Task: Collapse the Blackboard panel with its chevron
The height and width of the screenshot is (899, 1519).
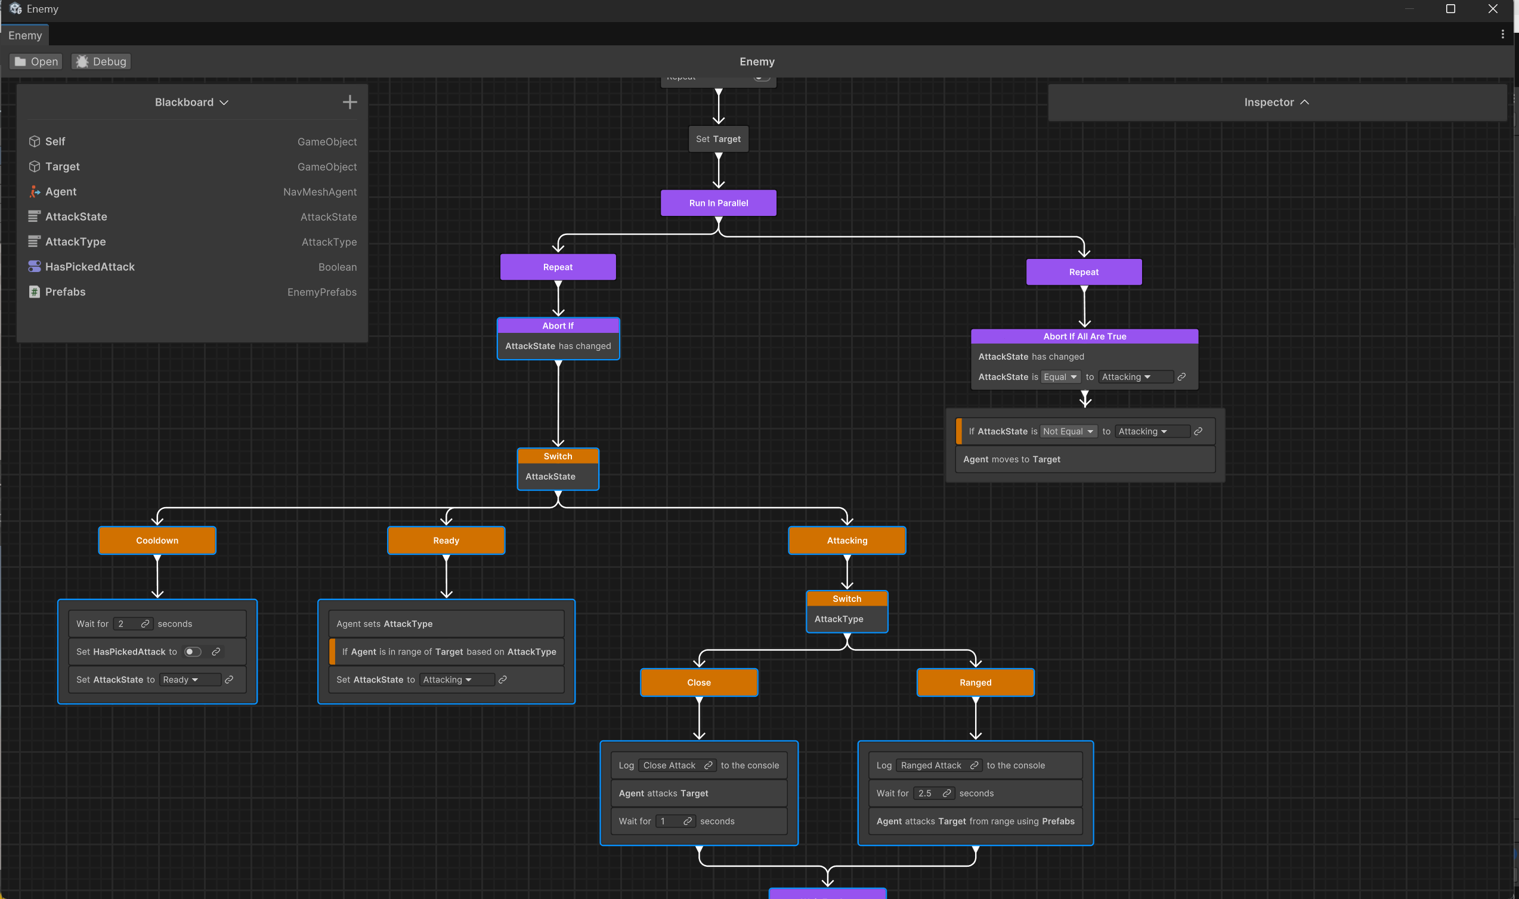Action: point(224,103)
